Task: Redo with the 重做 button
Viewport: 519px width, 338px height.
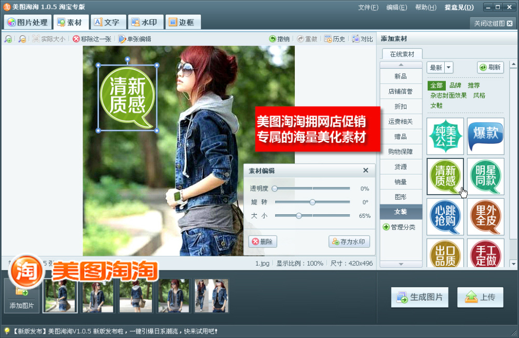Action: tap(307, 39)
